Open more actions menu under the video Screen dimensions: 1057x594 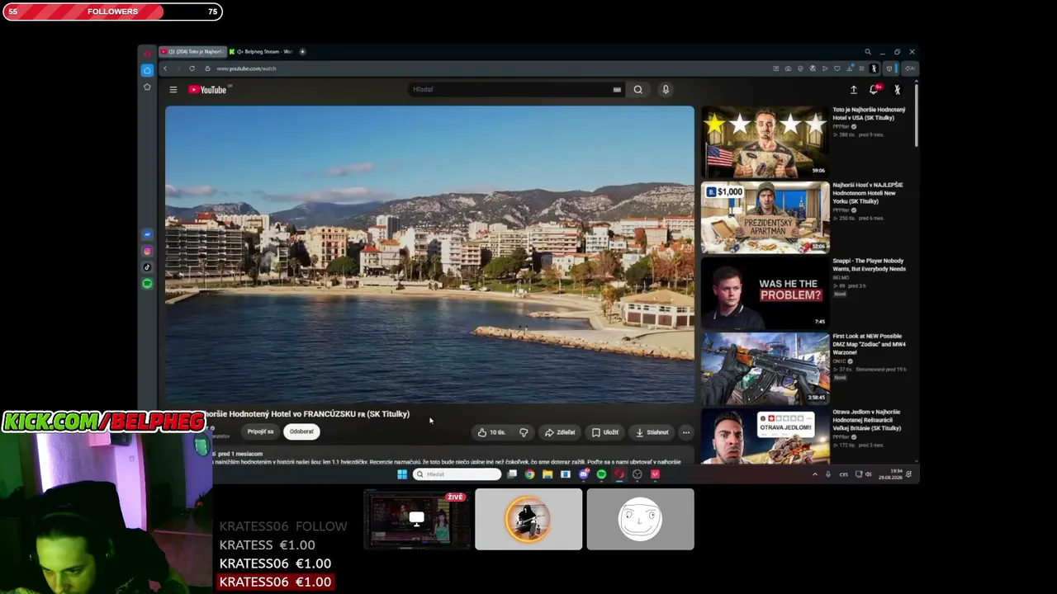point(685,432)
